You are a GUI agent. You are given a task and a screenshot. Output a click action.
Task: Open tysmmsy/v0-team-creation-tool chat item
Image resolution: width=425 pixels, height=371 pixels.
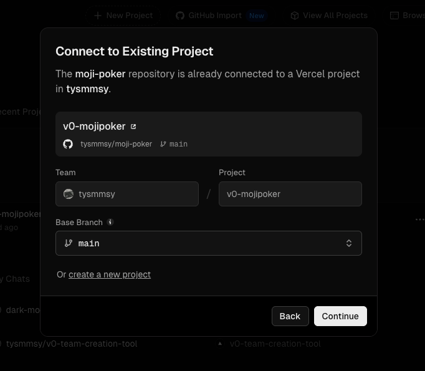click(71, 344)
